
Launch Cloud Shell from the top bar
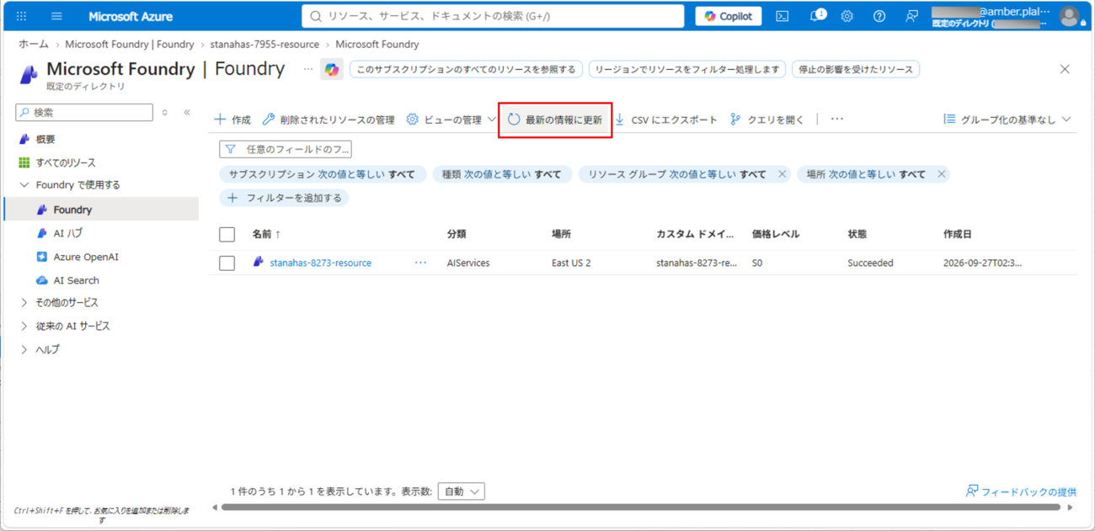783,16
